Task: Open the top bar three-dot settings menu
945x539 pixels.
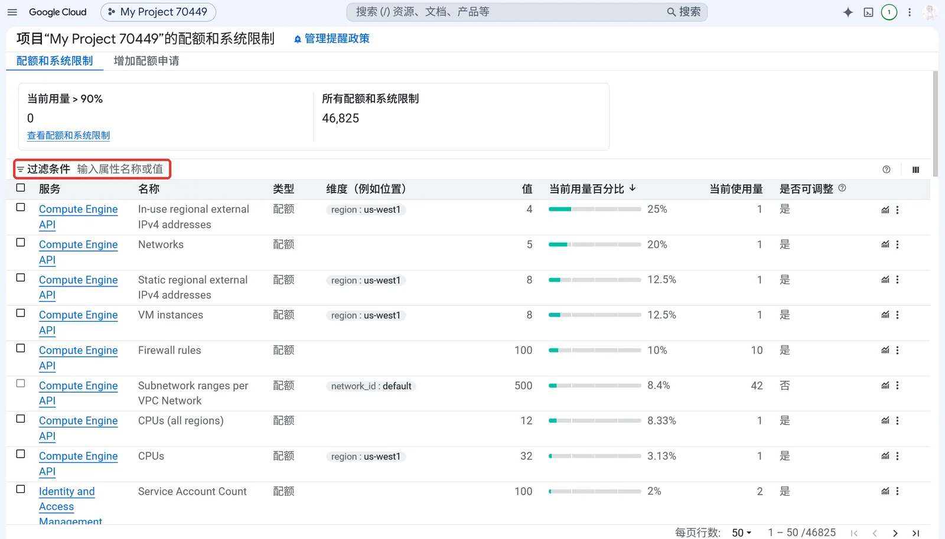Action: tap(910, 12)
